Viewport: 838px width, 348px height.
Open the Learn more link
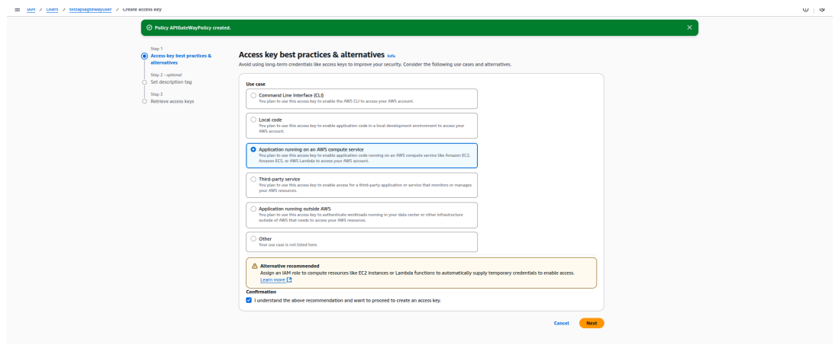point(272,279)
